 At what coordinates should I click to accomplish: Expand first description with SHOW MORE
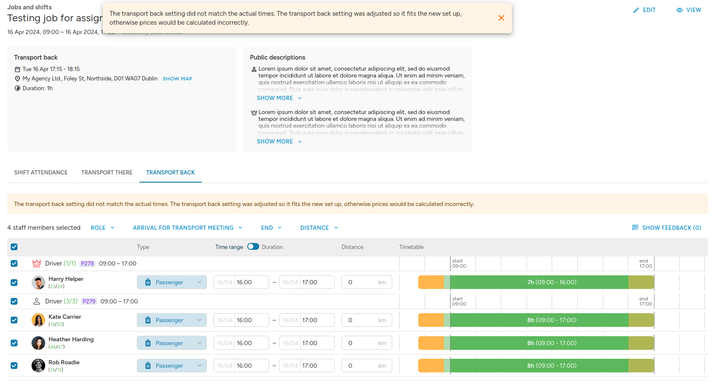pyautogui.click(x=279, y=98)
